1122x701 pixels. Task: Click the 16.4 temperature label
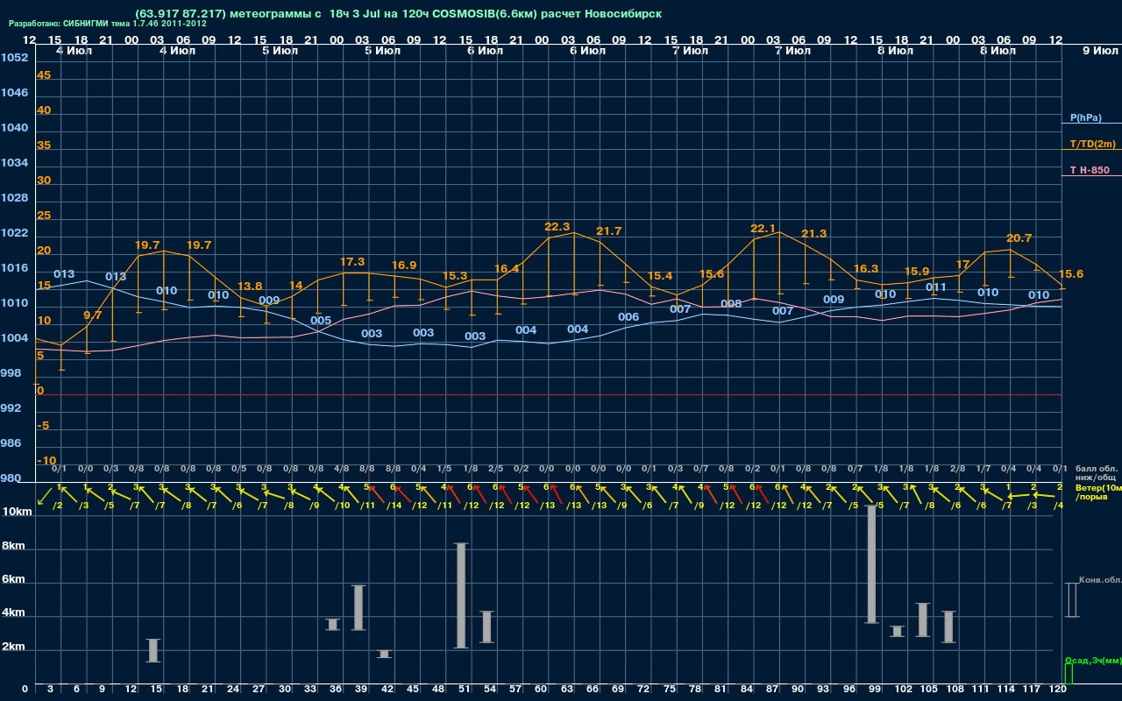tap(507, 269)
